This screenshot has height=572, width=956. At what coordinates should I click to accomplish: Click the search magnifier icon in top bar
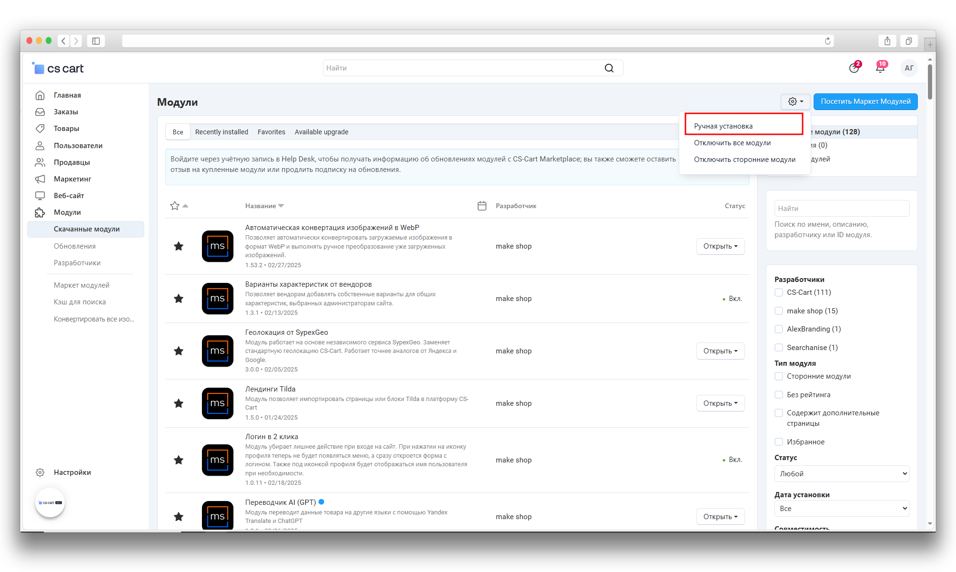609,68
